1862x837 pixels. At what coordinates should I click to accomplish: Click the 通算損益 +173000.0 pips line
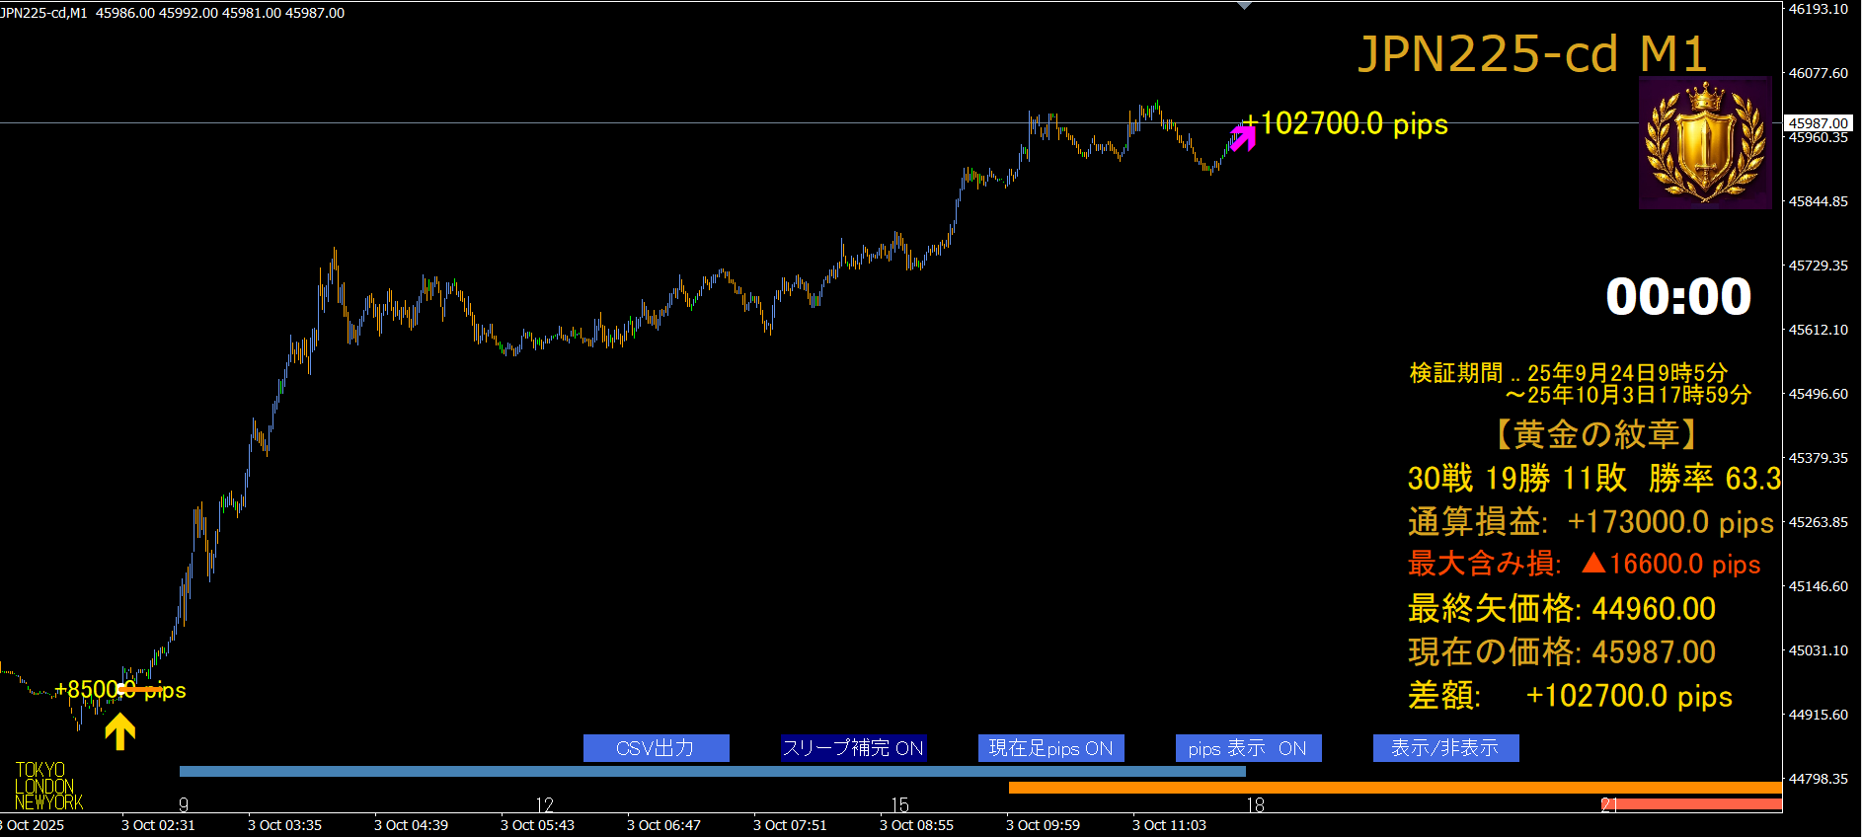pyautogui.click(x=1590, y=522)
